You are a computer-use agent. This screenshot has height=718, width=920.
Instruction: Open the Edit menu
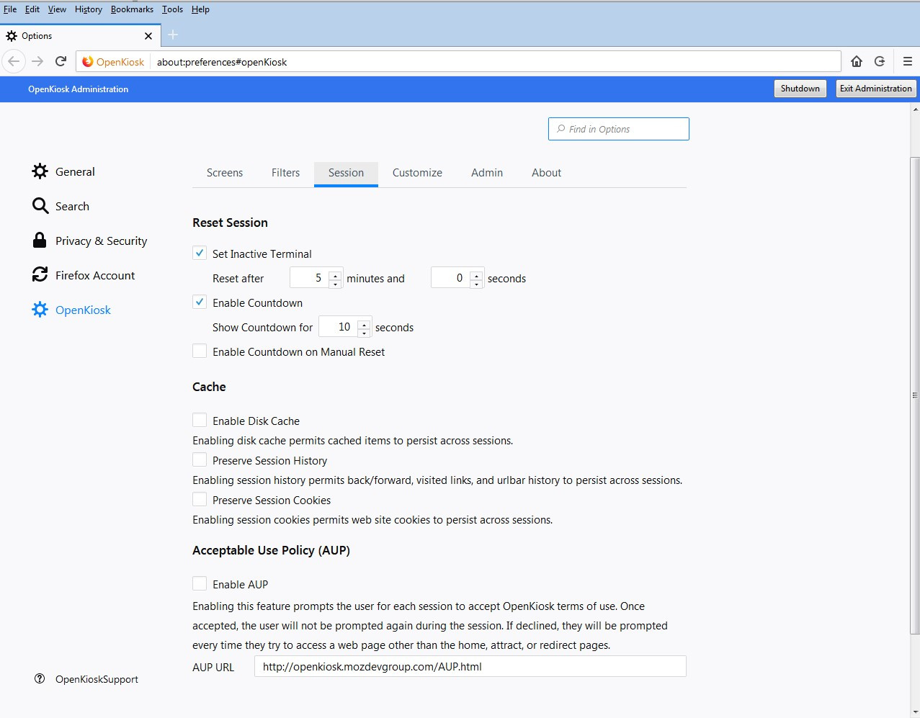click(x=32, y=9)
